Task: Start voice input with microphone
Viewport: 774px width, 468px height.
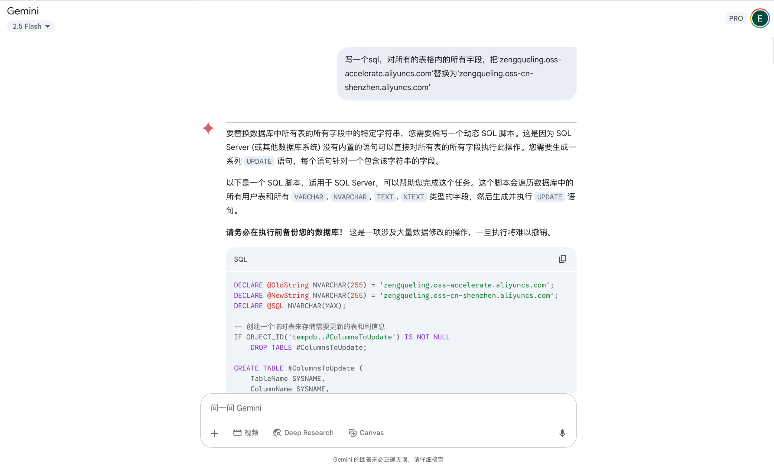Action: click(x=562, y=433)
